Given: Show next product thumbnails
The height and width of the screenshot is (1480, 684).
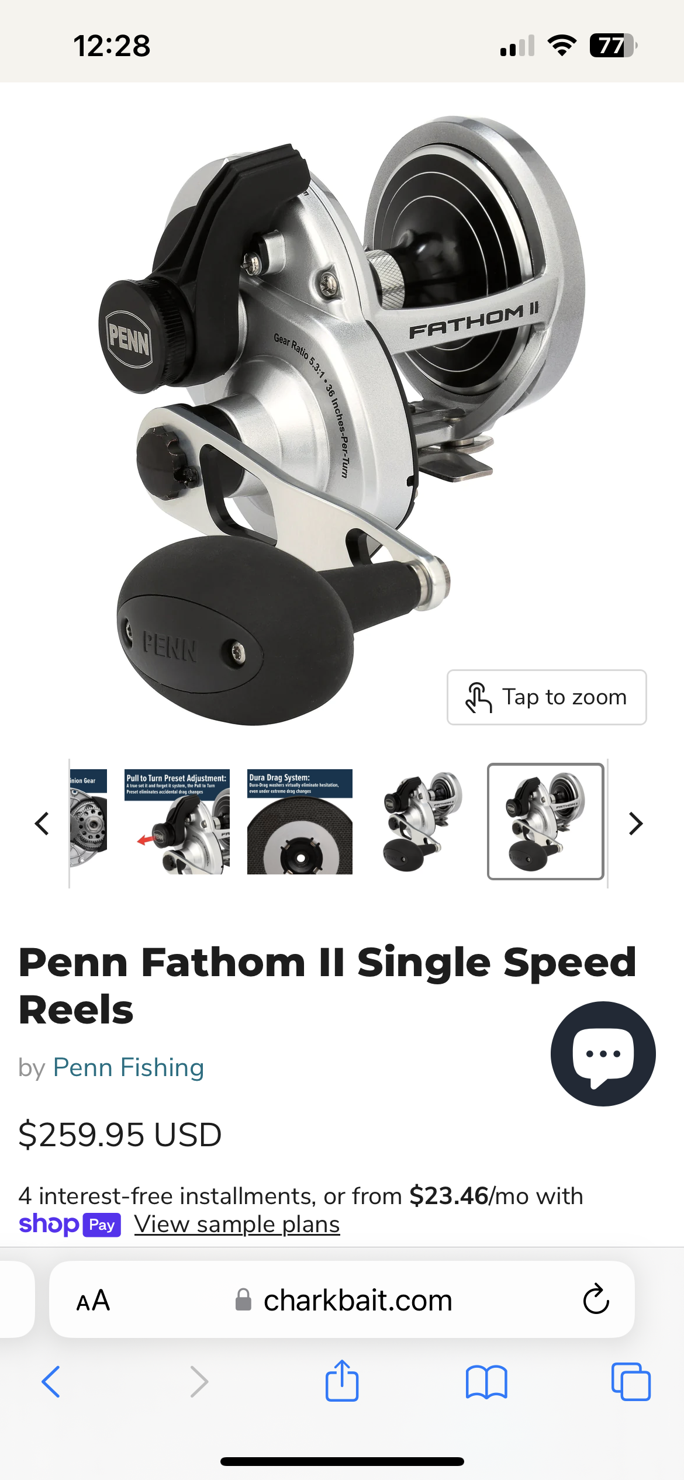Looking at the screenshot, I should tap(636, 824).
